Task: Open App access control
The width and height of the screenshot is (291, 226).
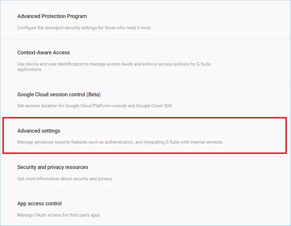Action: tap(39, 204)
